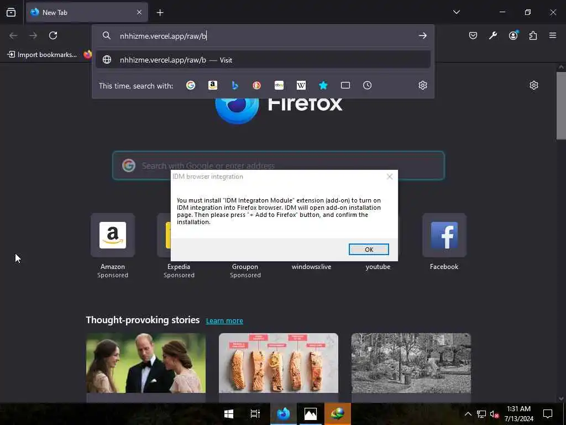Click the muted volume tray icon
The image size is (566, 425).
point(494,414)
